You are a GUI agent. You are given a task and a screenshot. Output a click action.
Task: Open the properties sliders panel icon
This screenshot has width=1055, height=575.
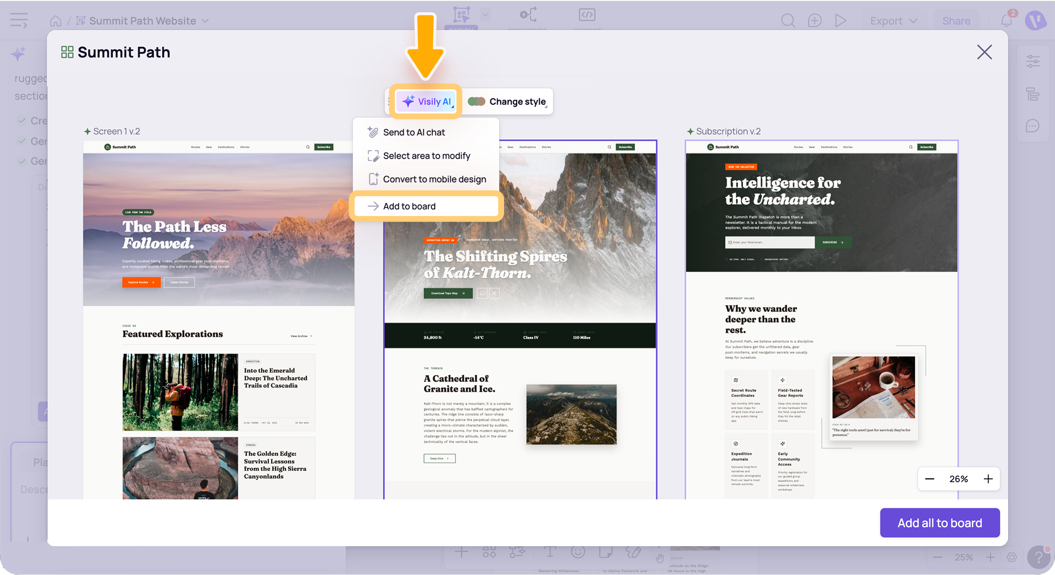coord(1033,61)
